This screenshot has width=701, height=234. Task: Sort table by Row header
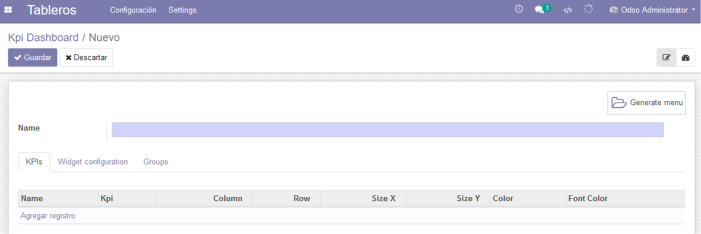(287, 198)
